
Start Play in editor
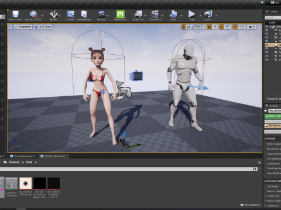[192, 16]
